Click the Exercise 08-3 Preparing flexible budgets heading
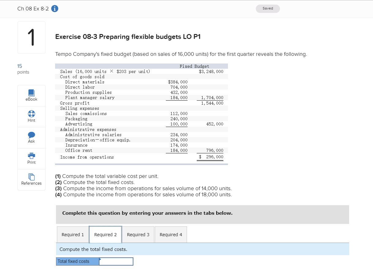373x269 pixels. click(128, 37)
